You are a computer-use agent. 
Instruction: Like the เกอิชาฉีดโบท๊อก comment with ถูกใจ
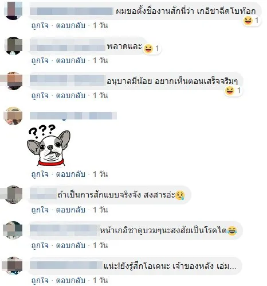[x=40, y=26]
